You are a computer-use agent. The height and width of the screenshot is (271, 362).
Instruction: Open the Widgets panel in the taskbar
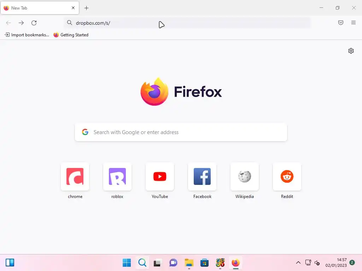click(10, 263)
